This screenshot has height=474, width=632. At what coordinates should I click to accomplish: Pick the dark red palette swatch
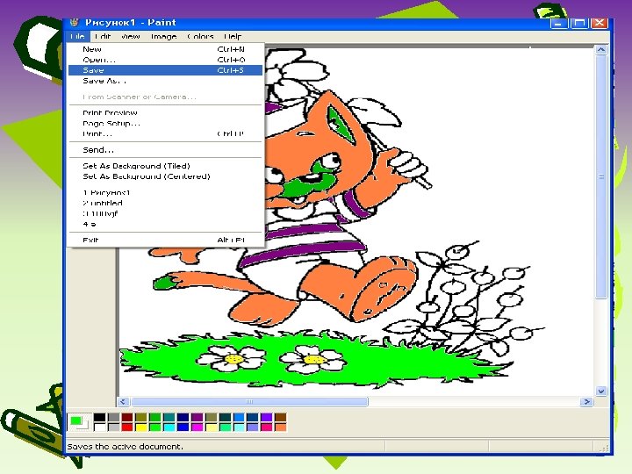point(127,418)
